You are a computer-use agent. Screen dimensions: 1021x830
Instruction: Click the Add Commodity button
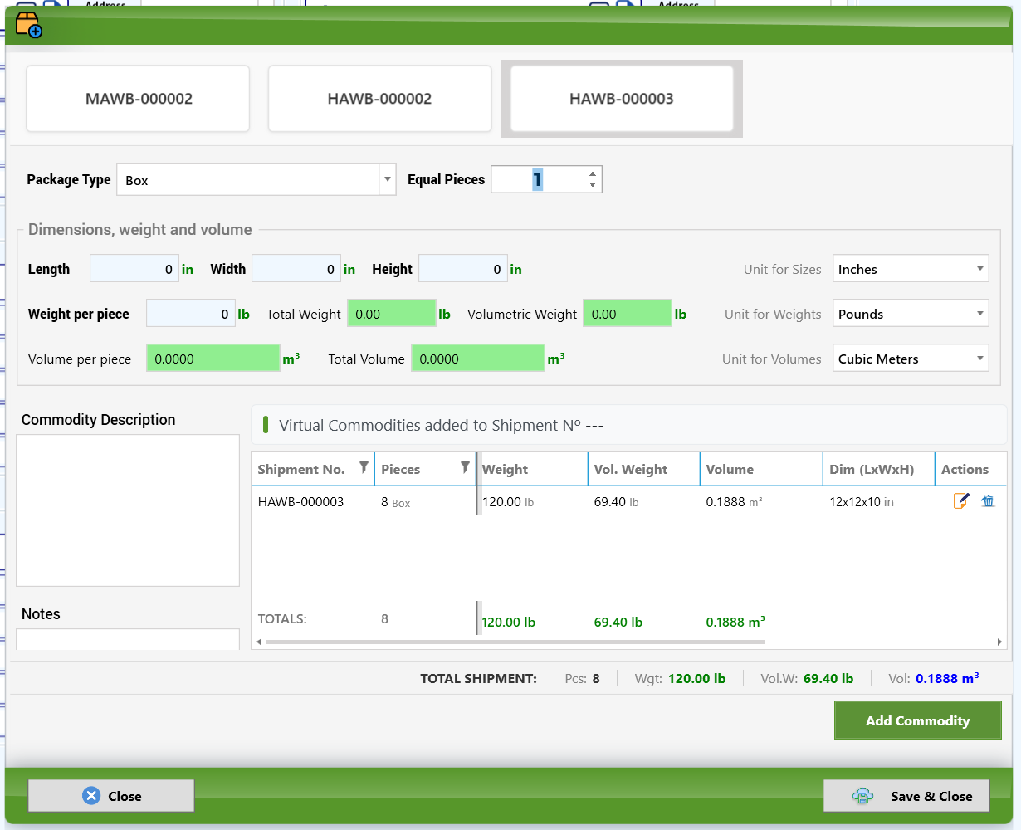point(917,720)
